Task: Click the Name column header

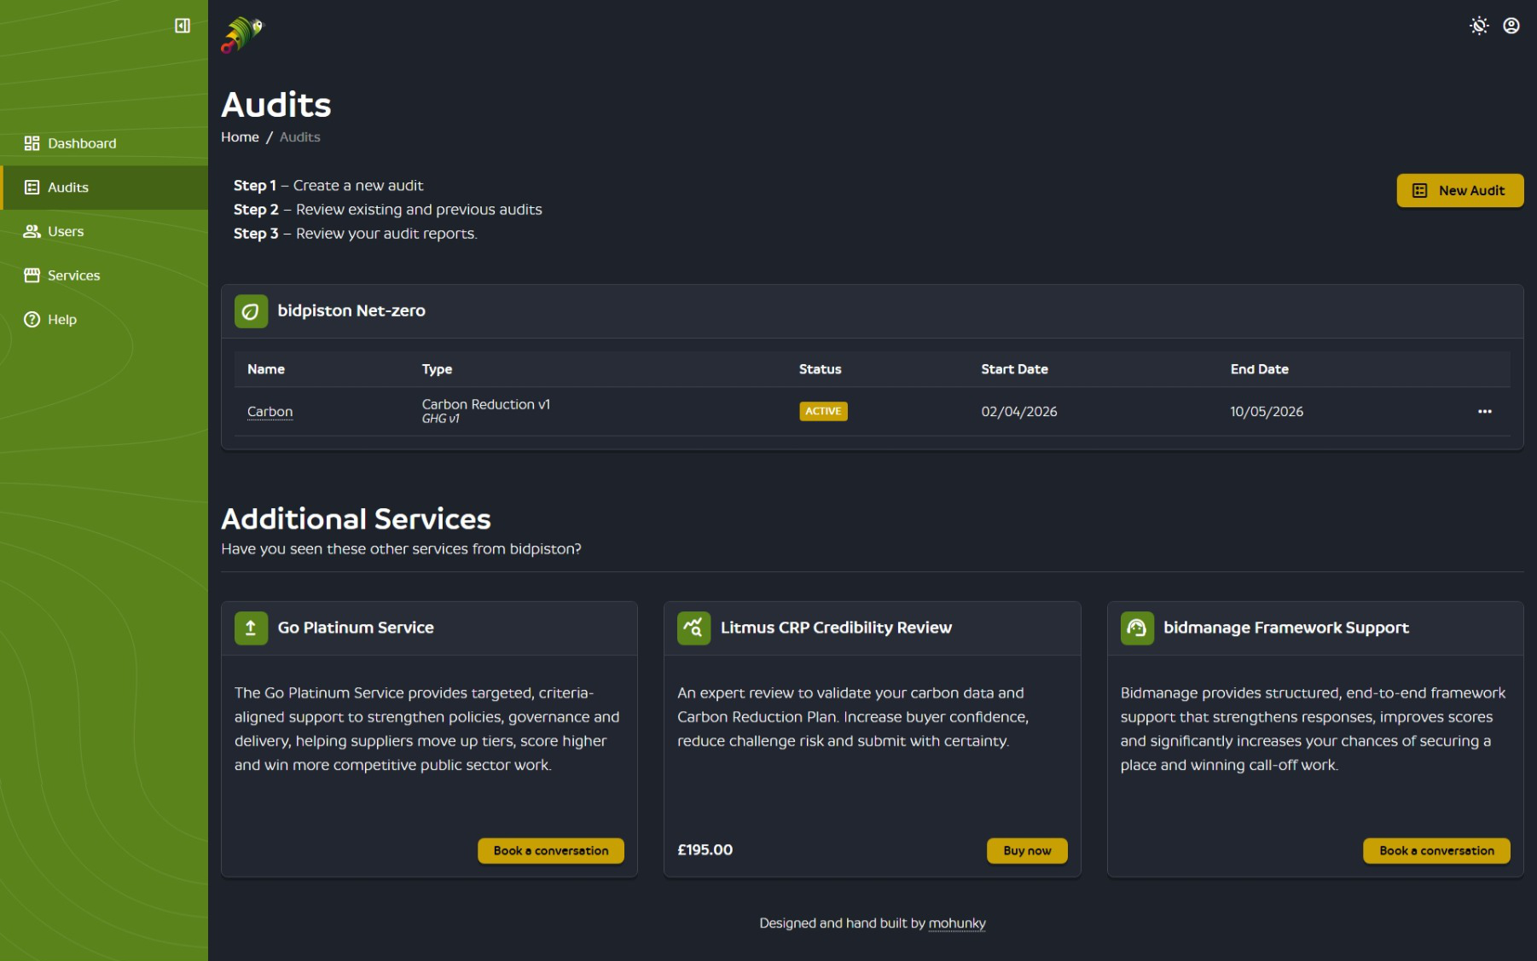Action: (266, 369)
